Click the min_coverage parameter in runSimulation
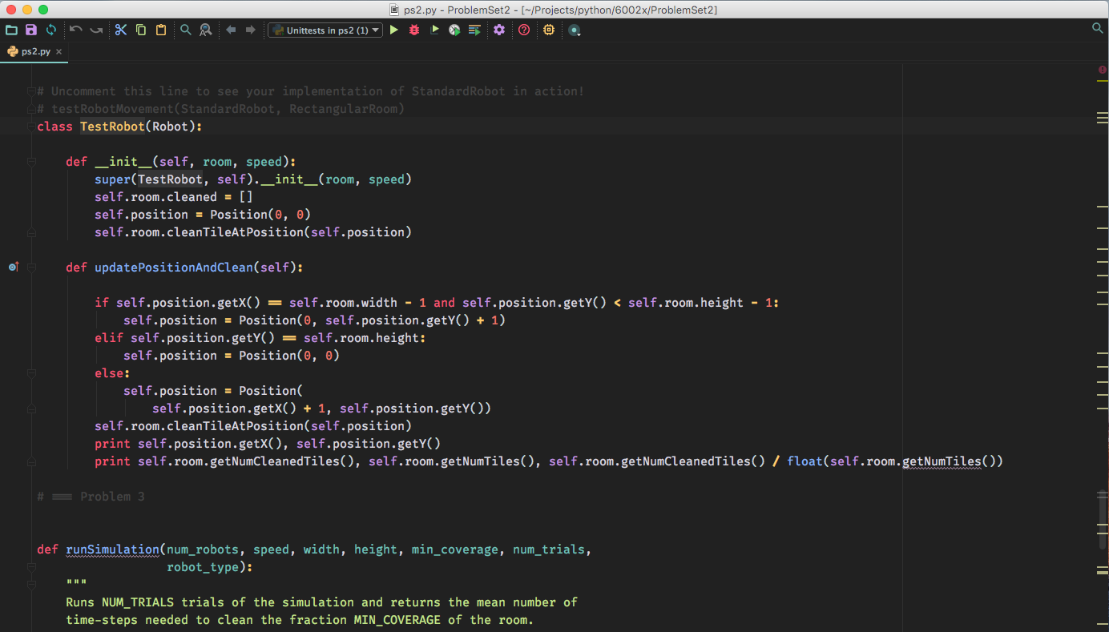1109x632 pixels. point(455,549)
